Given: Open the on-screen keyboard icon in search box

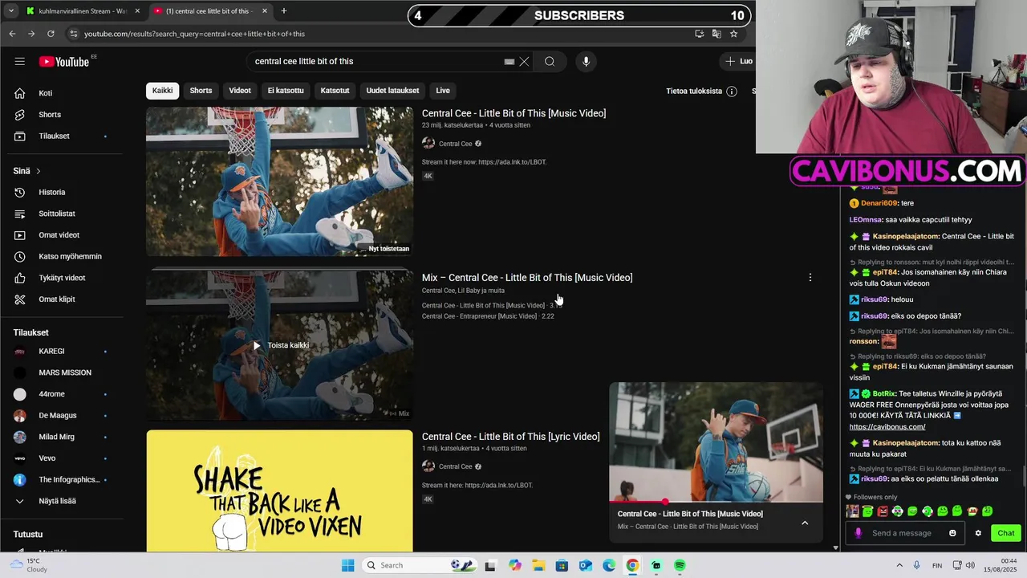Looking at the screenshot, I should [509, 61].
